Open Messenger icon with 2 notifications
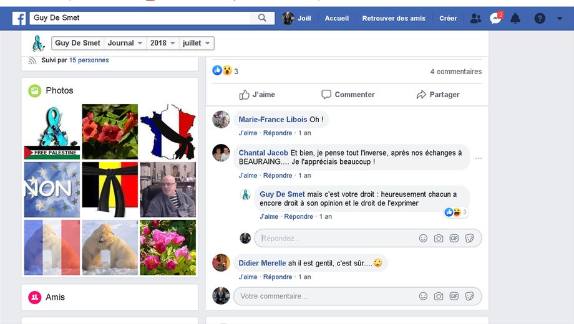 click(495, 18)
